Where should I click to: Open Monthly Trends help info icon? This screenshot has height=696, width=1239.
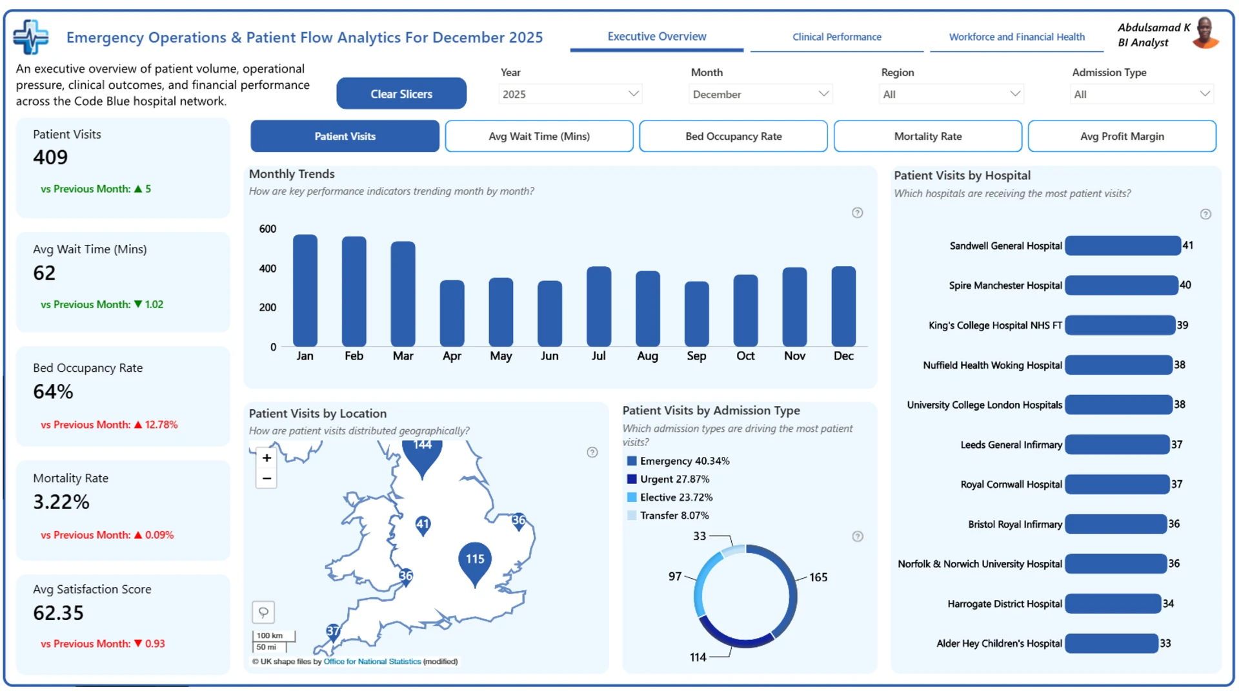857,213
